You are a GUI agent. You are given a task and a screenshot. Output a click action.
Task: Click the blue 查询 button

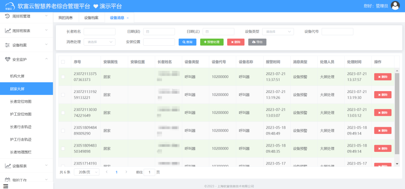tap(187, 42)
